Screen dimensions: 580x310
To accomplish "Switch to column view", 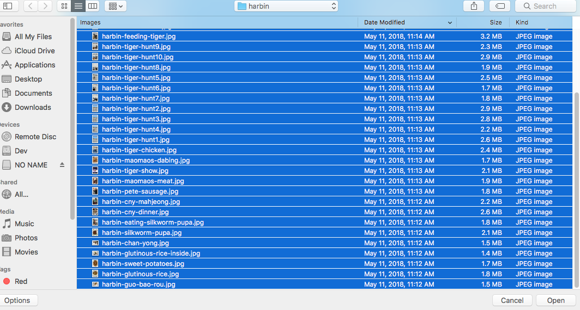I will click(x=93, y=6).
